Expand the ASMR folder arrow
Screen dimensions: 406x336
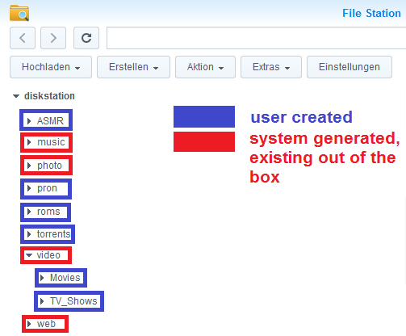coord(29,121)
